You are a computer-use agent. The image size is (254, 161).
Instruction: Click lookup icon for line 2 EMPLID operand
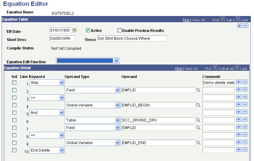[x=198, y=90]
